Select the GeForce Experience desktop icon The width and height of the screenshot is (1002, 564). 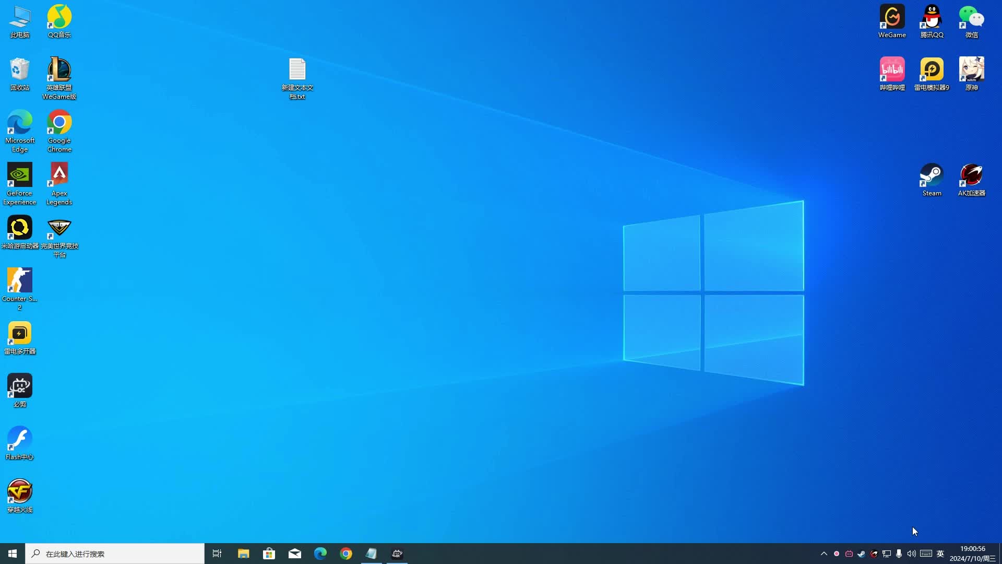pyautogui.click(x=20, y=184)
